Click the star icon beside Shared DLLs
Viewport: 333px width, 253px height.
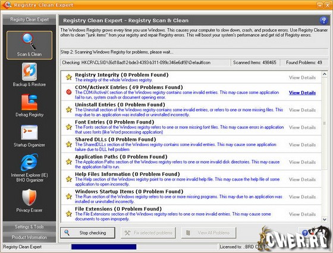[69, 144]
